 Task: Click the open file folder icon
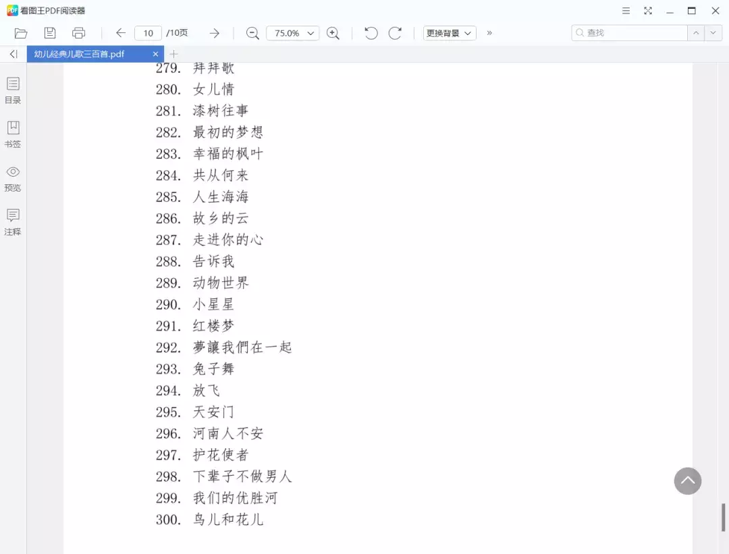pos(21,33)
